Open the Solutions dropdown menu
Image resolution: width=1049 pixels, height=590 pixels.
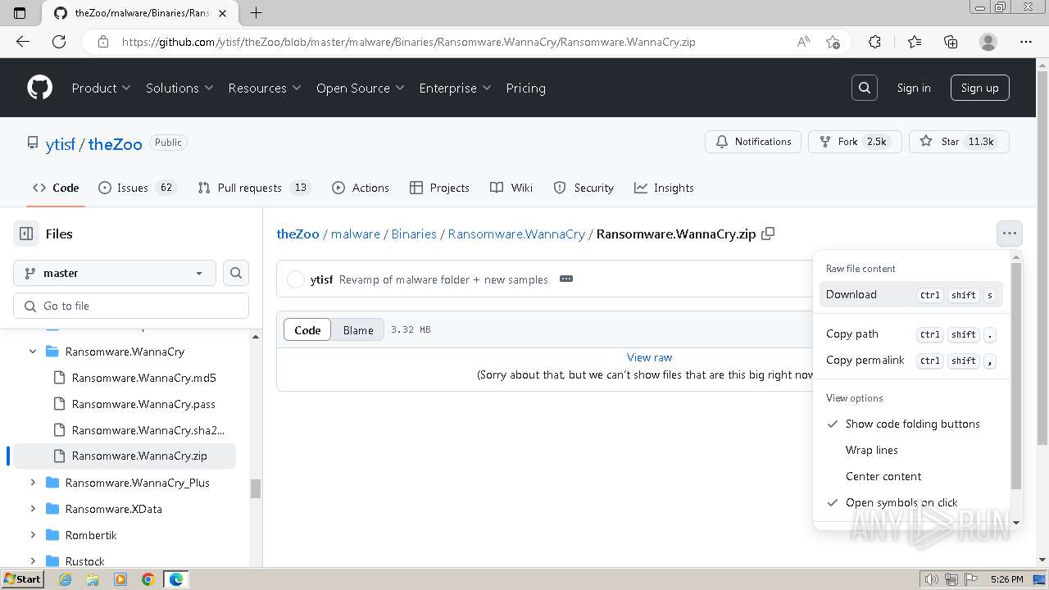point(179,88)
